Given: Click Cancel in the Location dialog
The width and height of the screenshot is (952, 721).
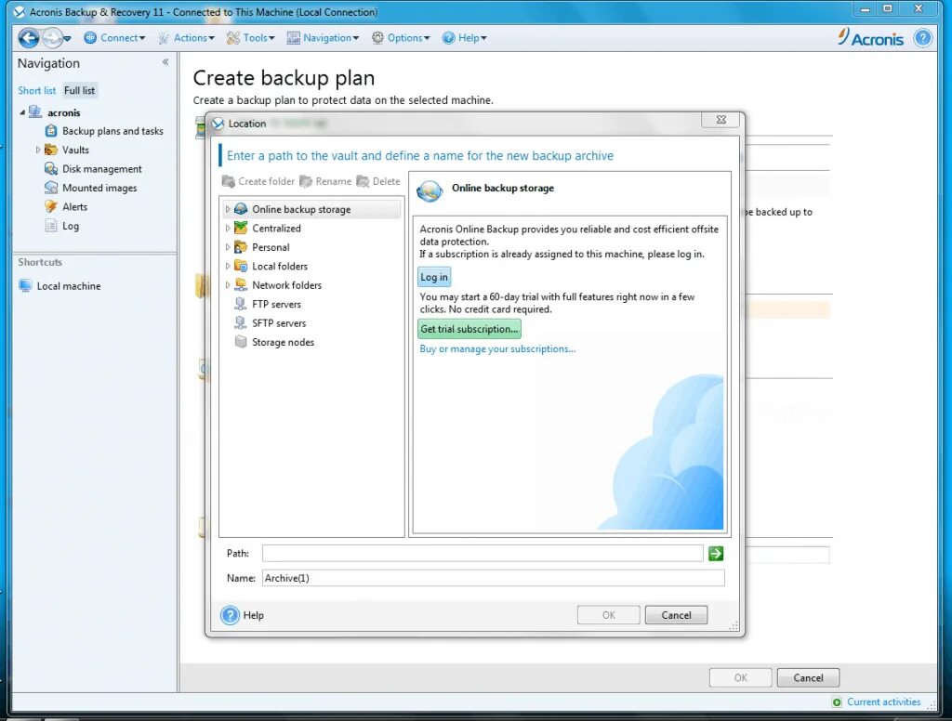Looking at the screenshot, I should (677, 615).
